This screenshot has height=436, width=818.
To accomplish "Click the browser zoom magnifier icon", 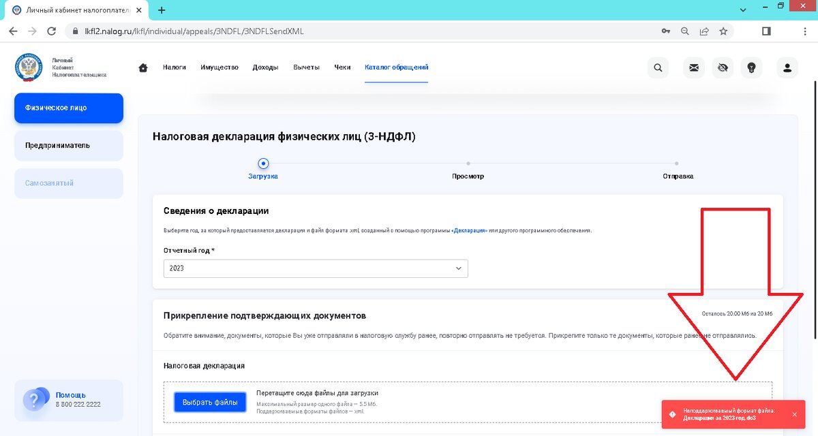I will pos(685,31).
